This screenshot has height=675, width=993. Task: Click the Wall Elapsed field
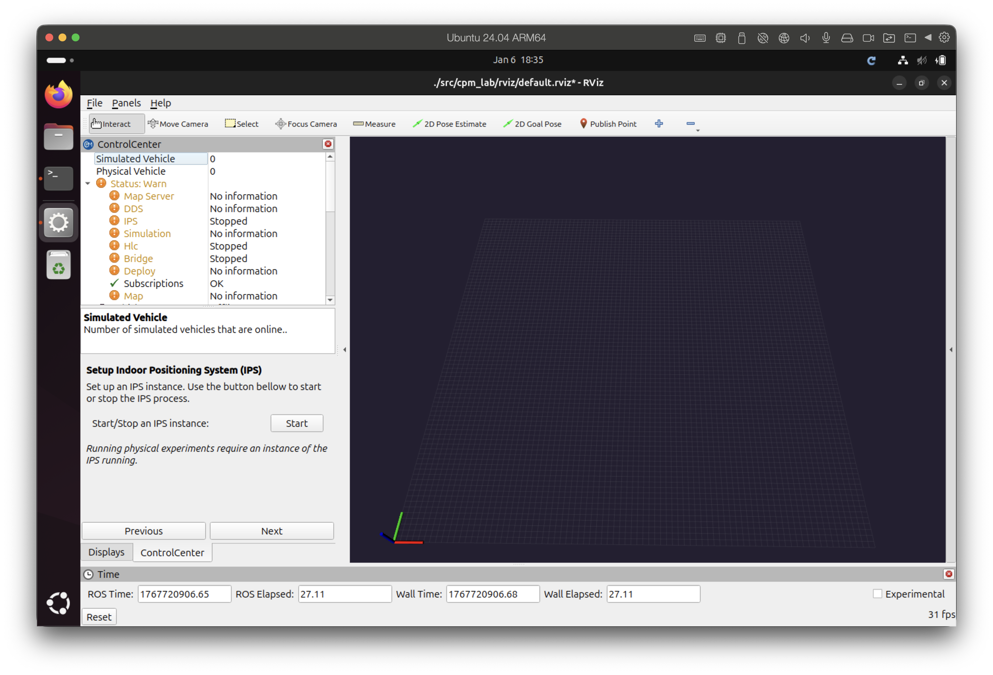653,594
